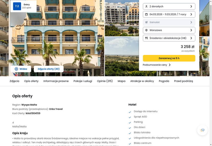Viewport: 212px width, 146px height.
Task: Click the fork and knife meal icon
Action: [146, 38]
